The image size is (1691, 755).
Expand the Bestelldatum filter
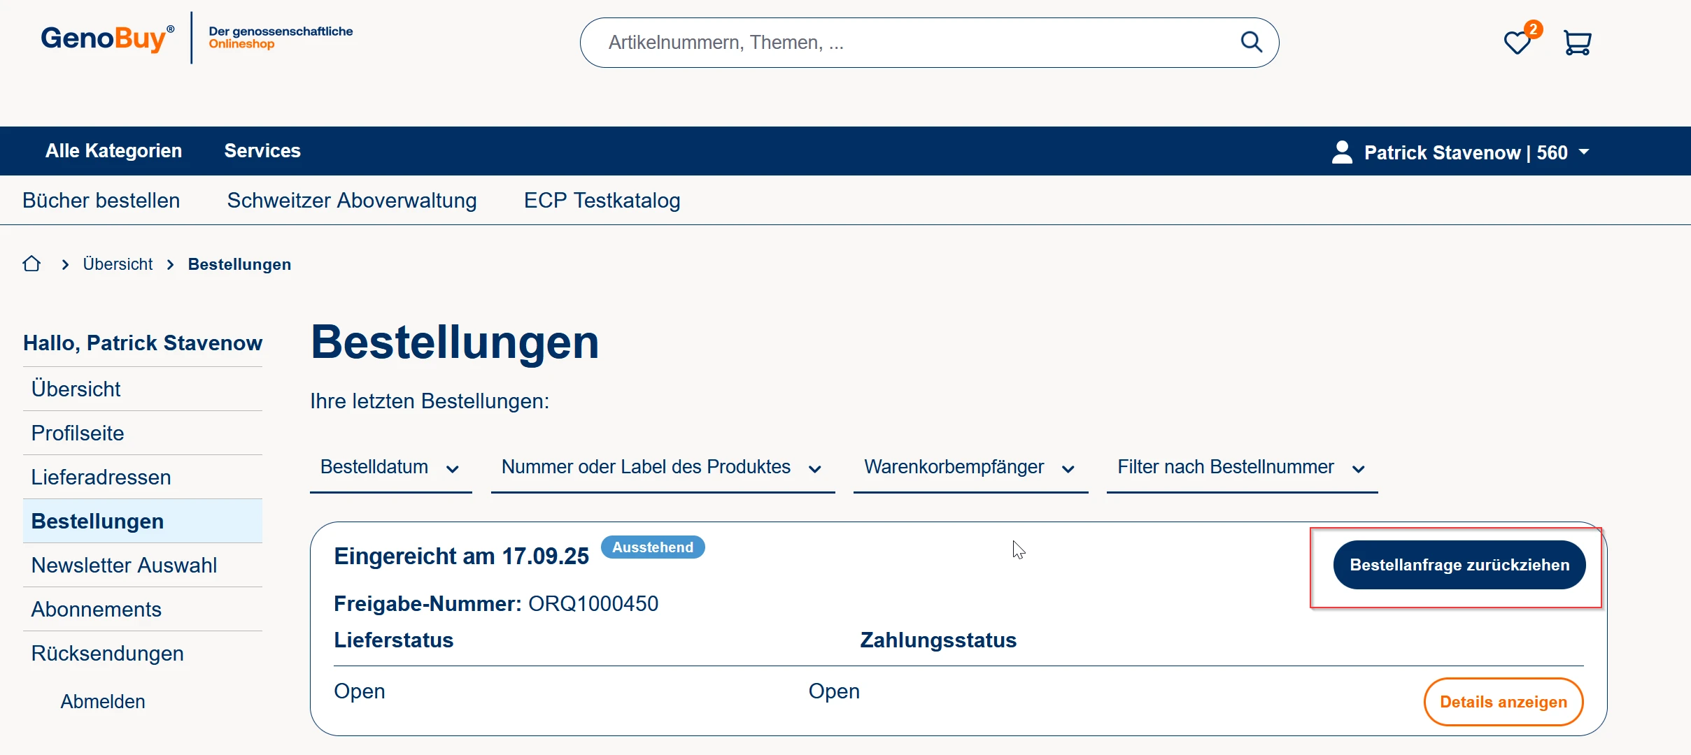click(x=390, y=467)
